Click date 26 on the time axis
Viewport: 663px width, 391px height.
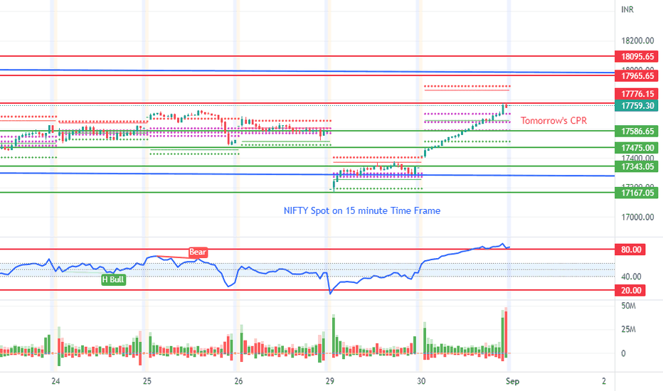click(238, 381)
